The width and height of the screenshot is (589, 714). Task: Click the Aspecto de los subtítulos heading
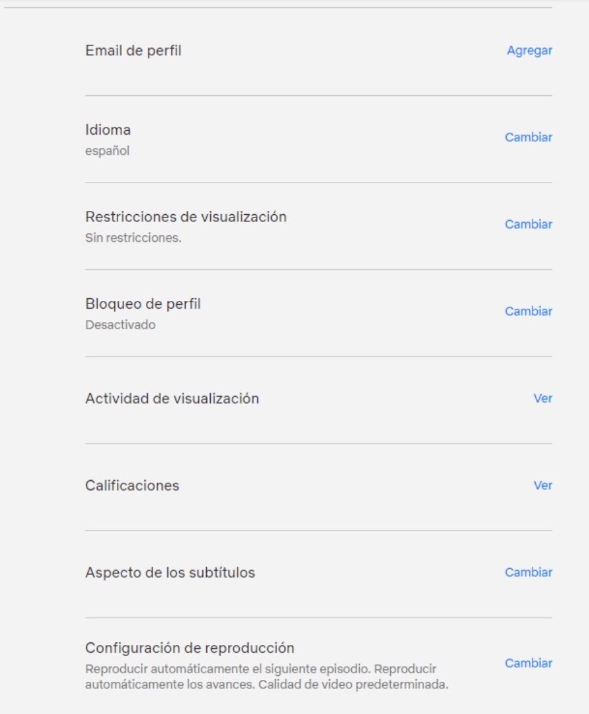[171, 573]
